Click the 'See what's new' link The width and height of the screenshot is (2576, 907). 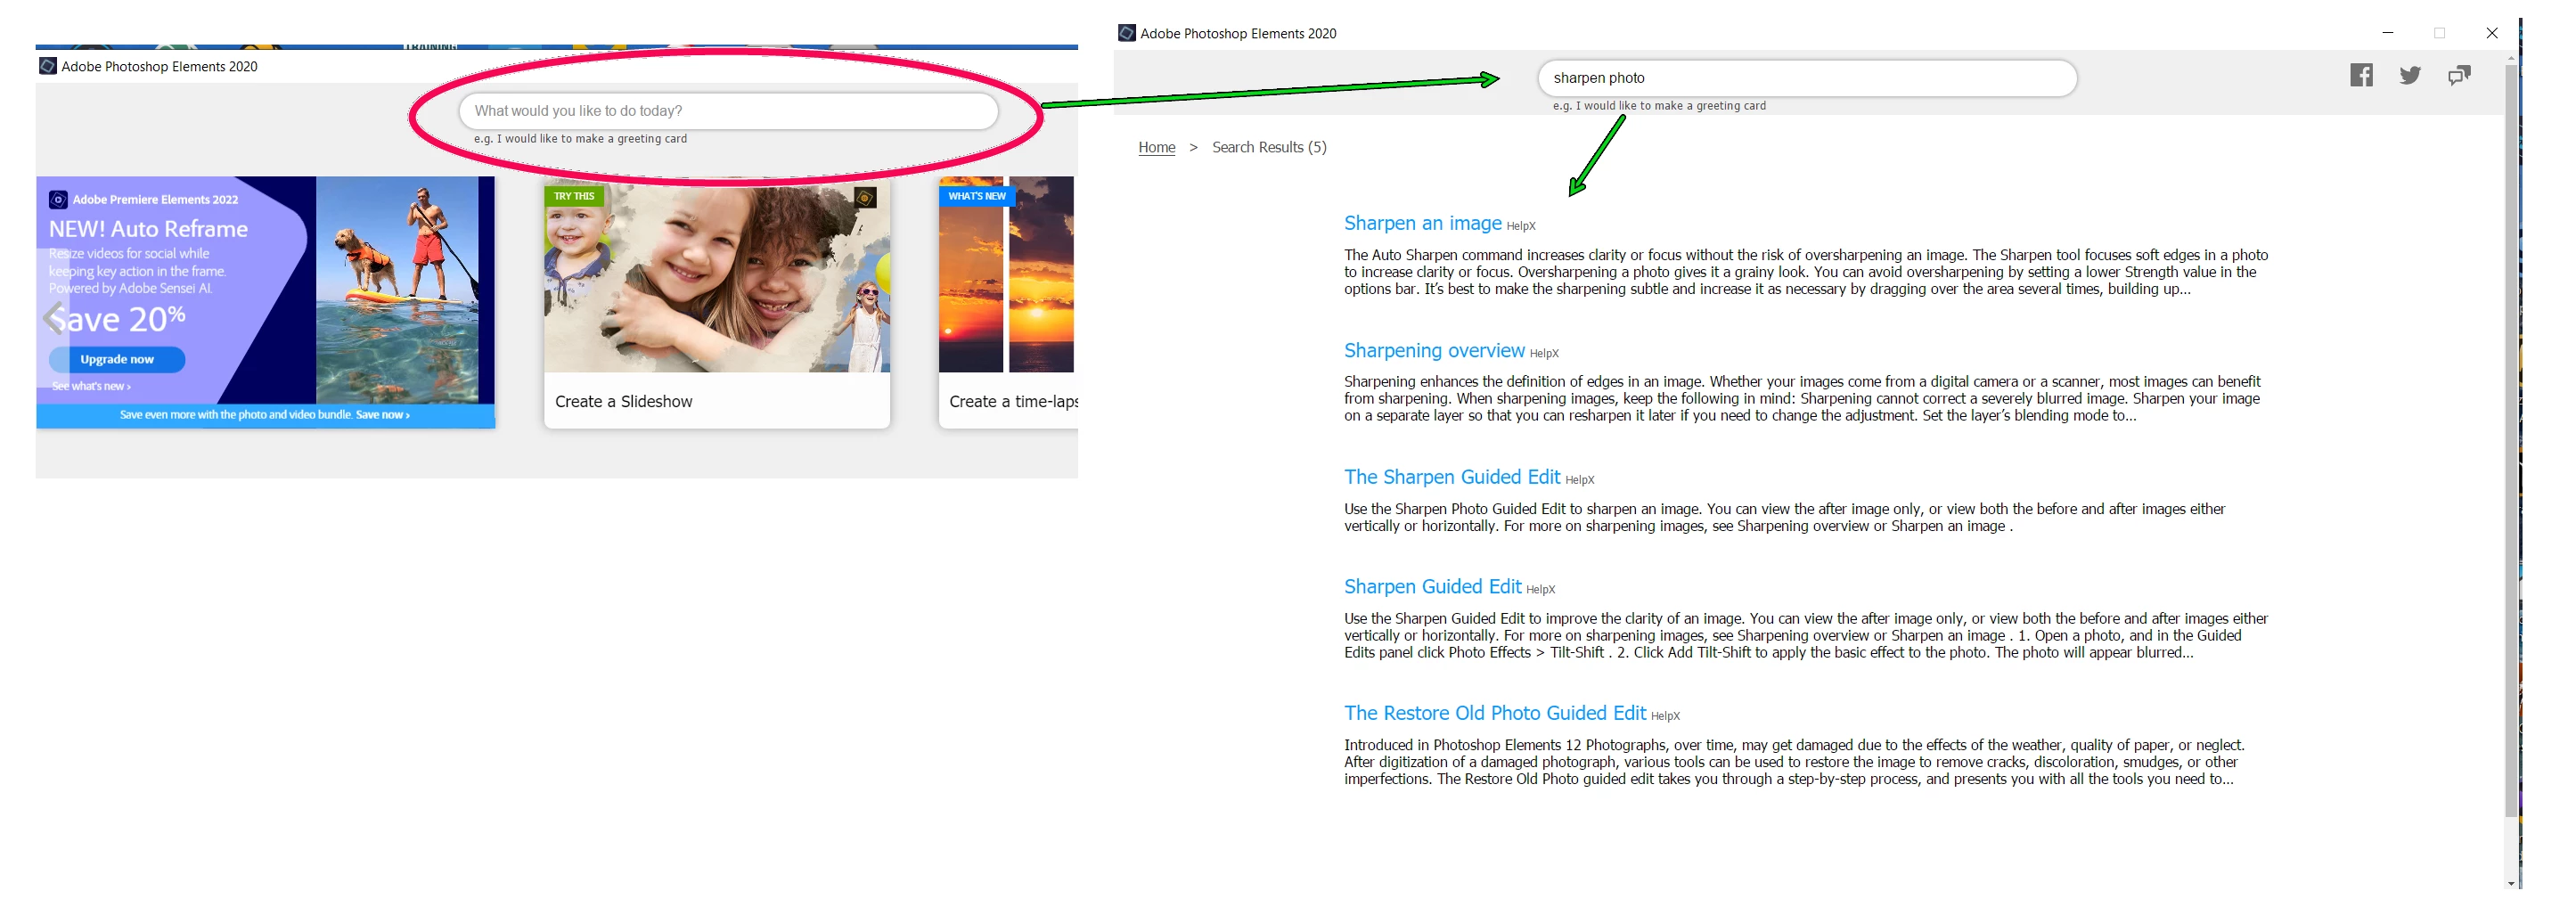point(91,386)
